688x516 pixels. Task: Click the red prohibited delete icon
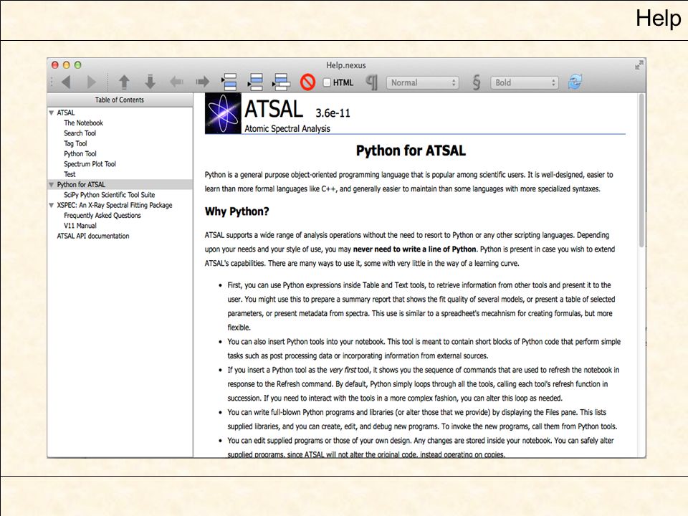307,82
